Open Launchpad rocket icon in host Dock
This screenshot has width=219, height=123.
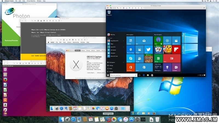(67, 119)
